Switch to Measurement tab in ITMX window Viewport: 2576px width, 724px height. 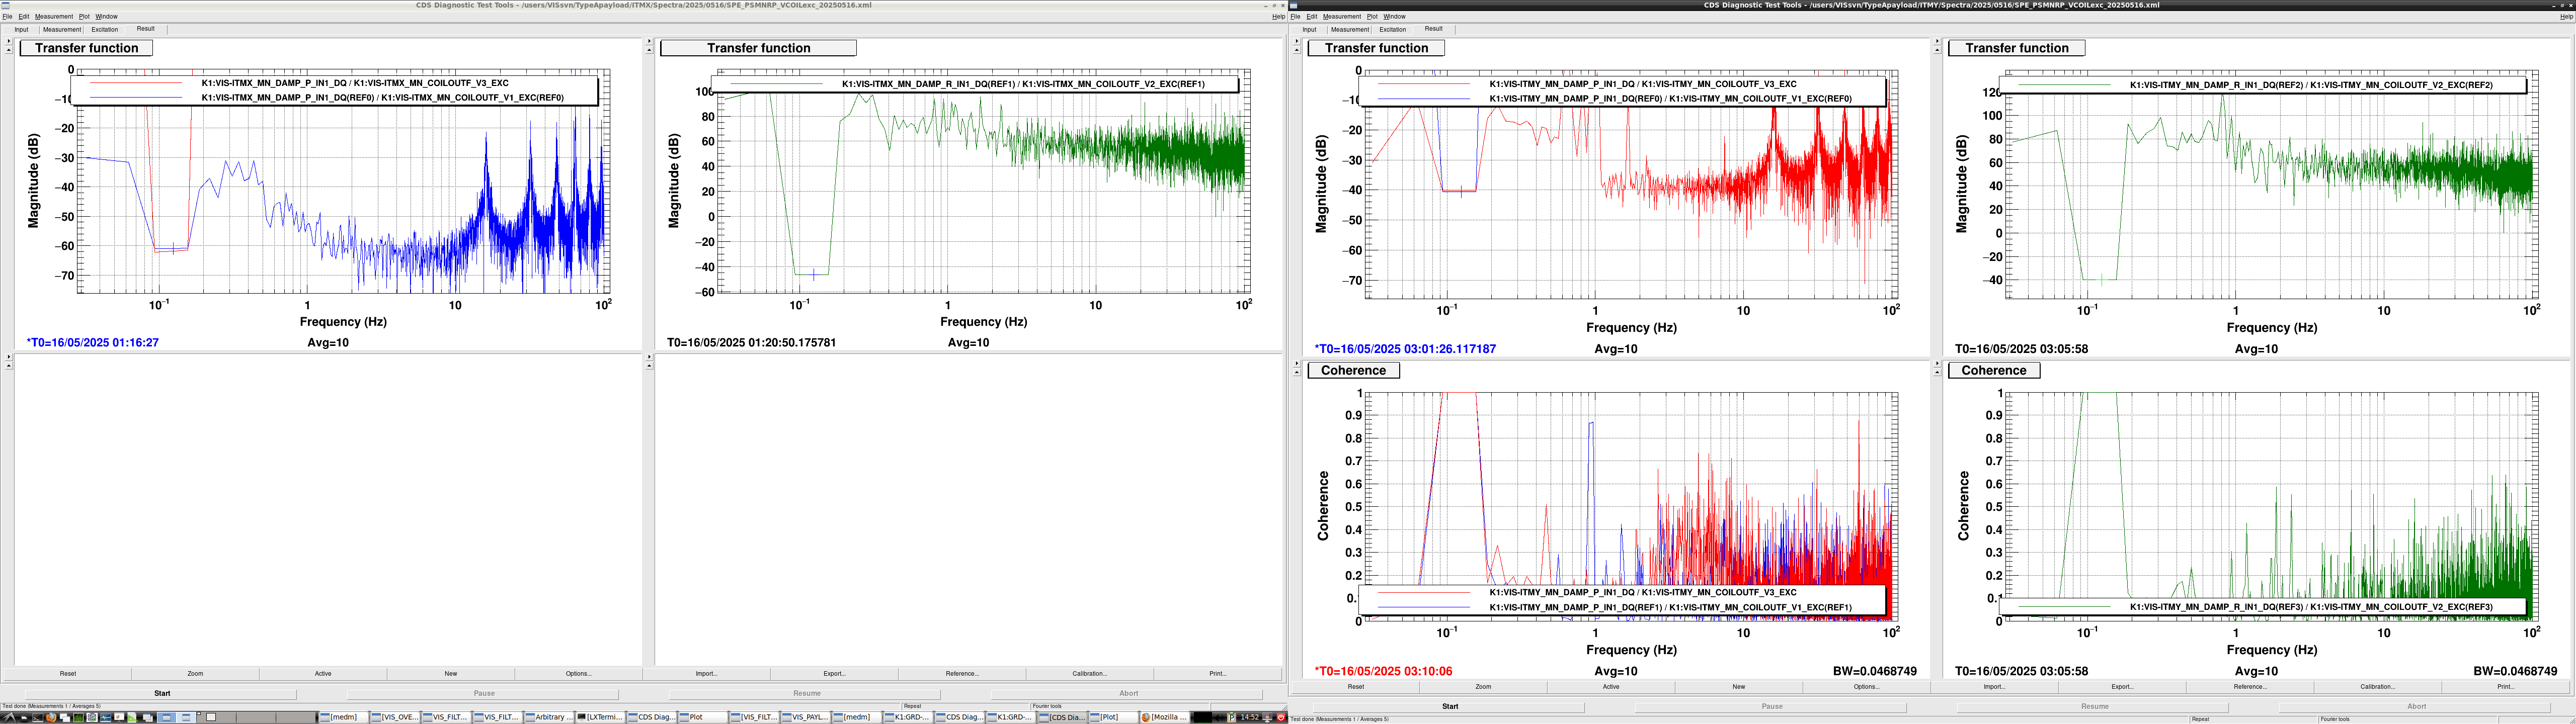pyautogui.click(x=62, y=29)
